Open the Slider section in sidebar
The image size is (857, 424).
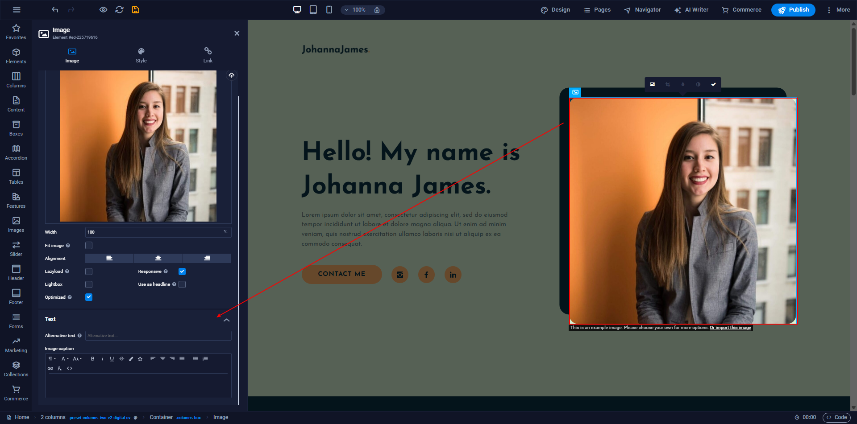click(16, 248)
